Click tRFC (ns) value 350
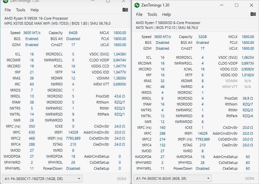 click(x=32, y=126)
